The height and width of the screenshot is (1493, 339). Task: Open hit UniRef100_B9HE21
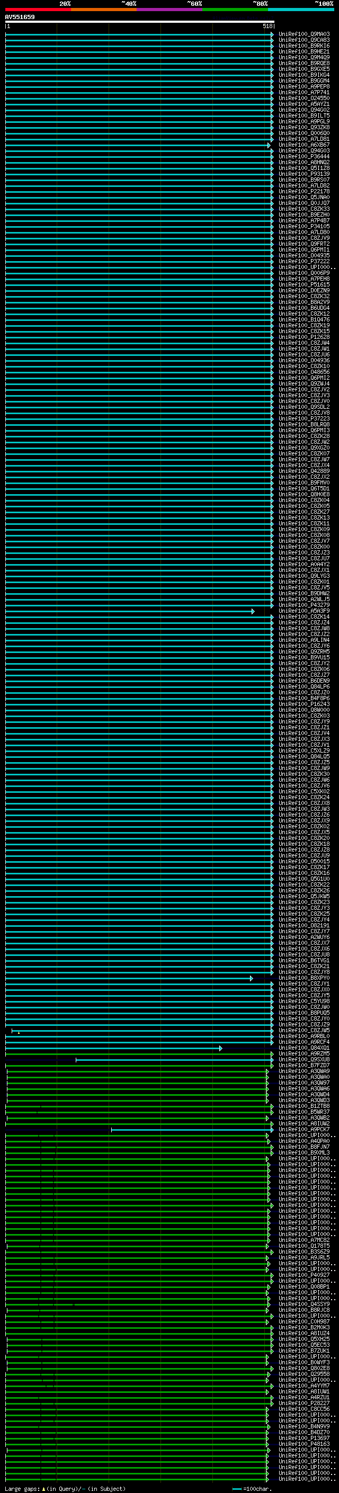pos(304,51)
